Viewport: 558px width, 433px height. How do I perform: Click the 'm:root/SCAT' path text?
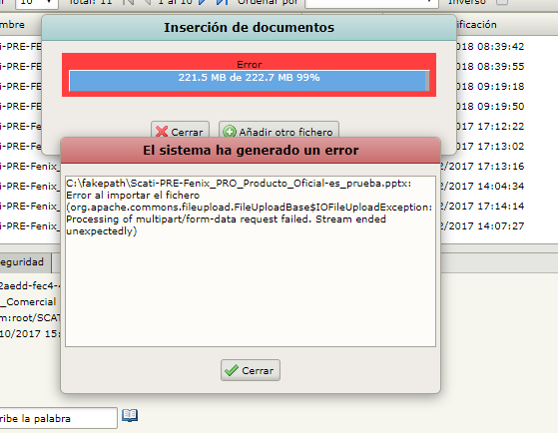(x=30, y=317)
